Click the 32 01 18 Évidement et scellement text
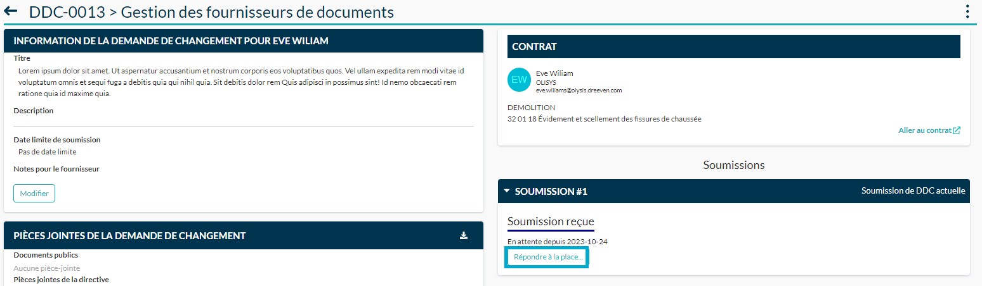The image size is (982, 286). click(605, 119)
